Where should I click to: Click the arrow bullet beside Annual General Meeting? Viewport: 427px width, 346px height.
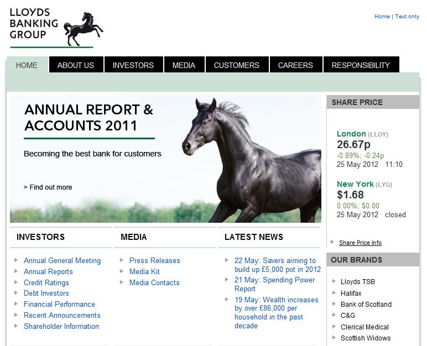[17, 260]
